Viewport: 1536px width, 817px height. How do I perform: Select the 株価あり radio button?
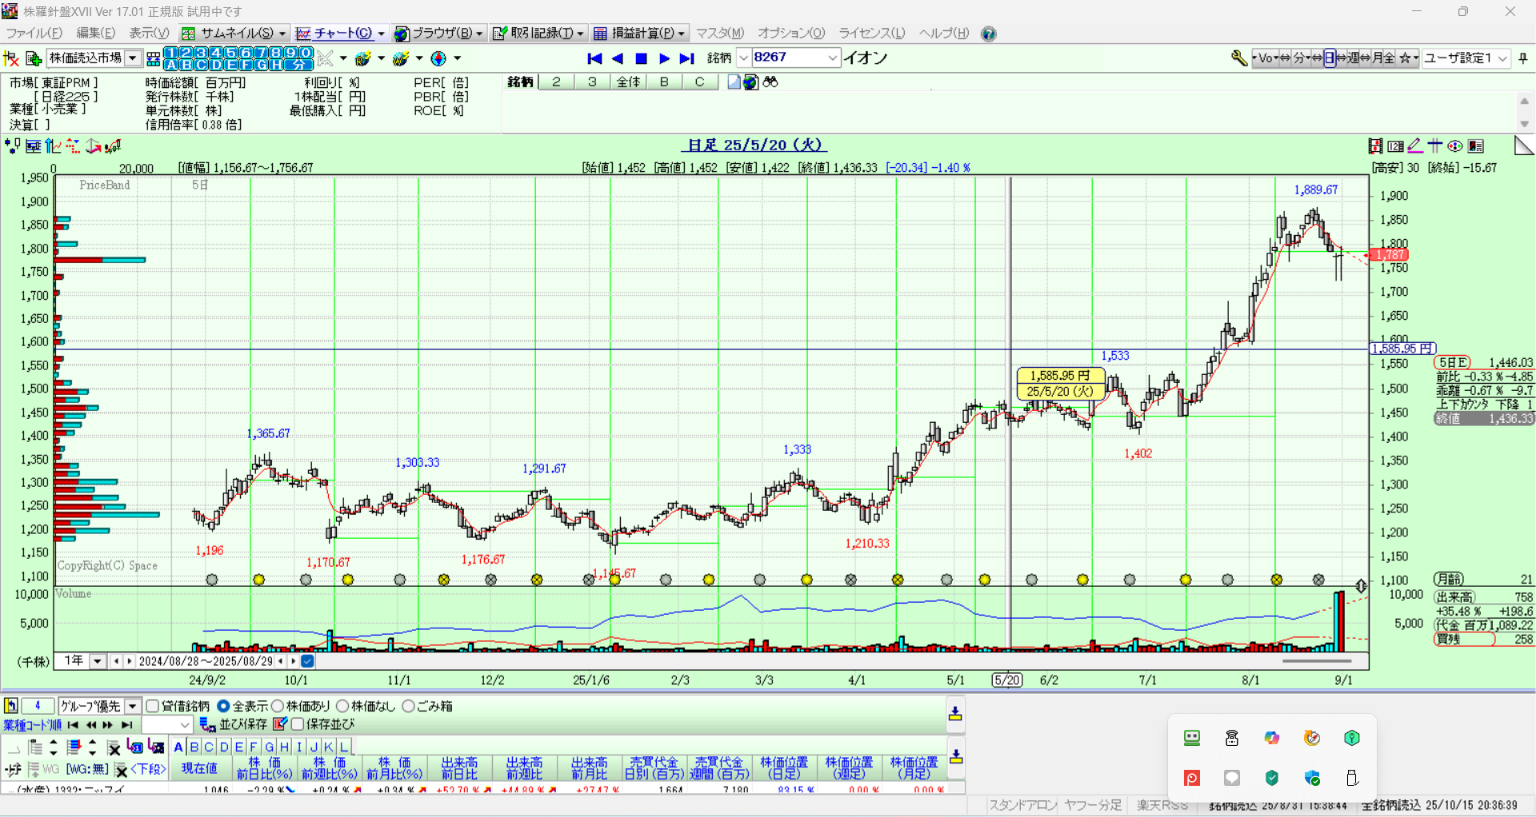click(278, 706)
